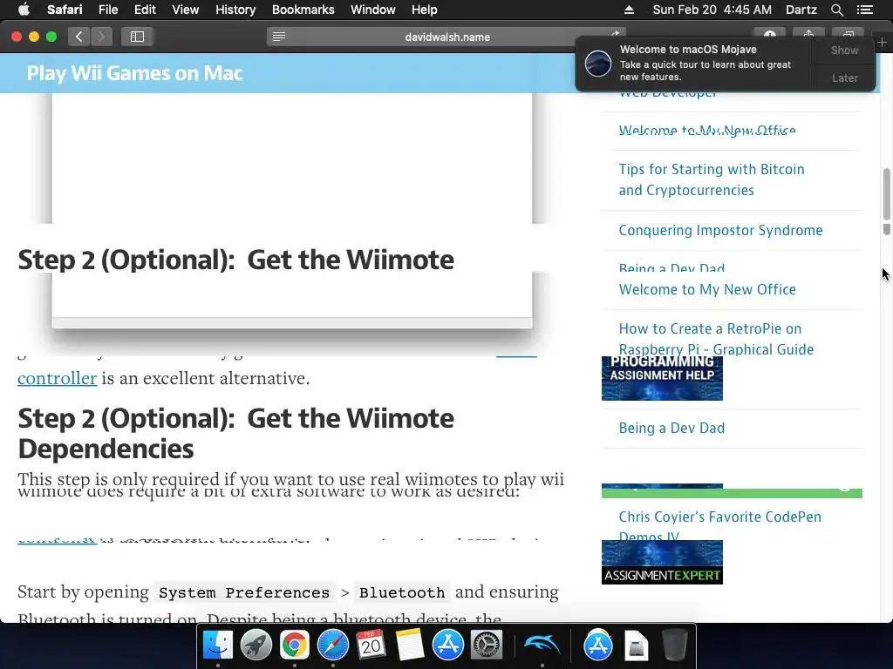The image size is (893, 669).
Task: Open the Trash in the Dock
Action: [x=675, y=645]
